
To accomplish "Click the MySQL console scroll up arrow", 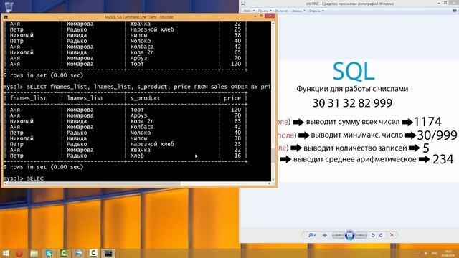I will [273, 23].
